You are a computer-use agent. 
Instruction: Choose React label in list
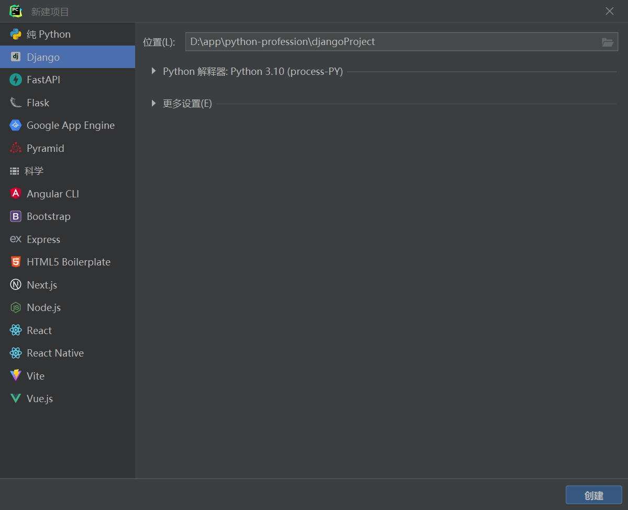39,330
